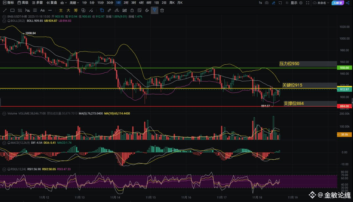
Task: Toggle the highlighted filter funnel tool
Action: (x=154, y=10)
